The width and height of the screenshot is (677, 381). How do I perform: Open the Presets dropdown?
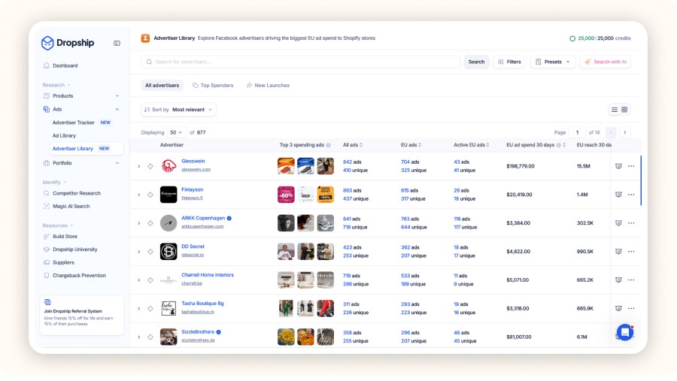point(553,62)
